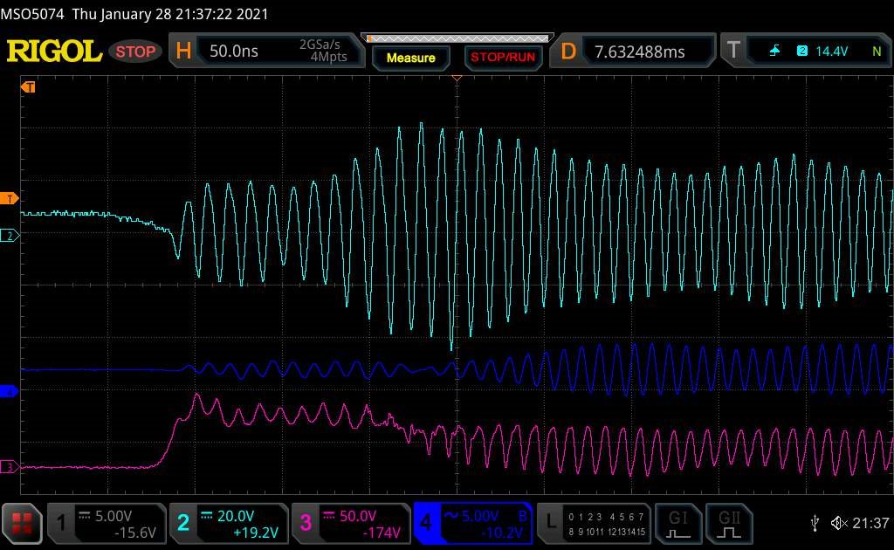Select the channel 1 -15.6V offset
Screen dimensions: 894x550
(135, 533)
